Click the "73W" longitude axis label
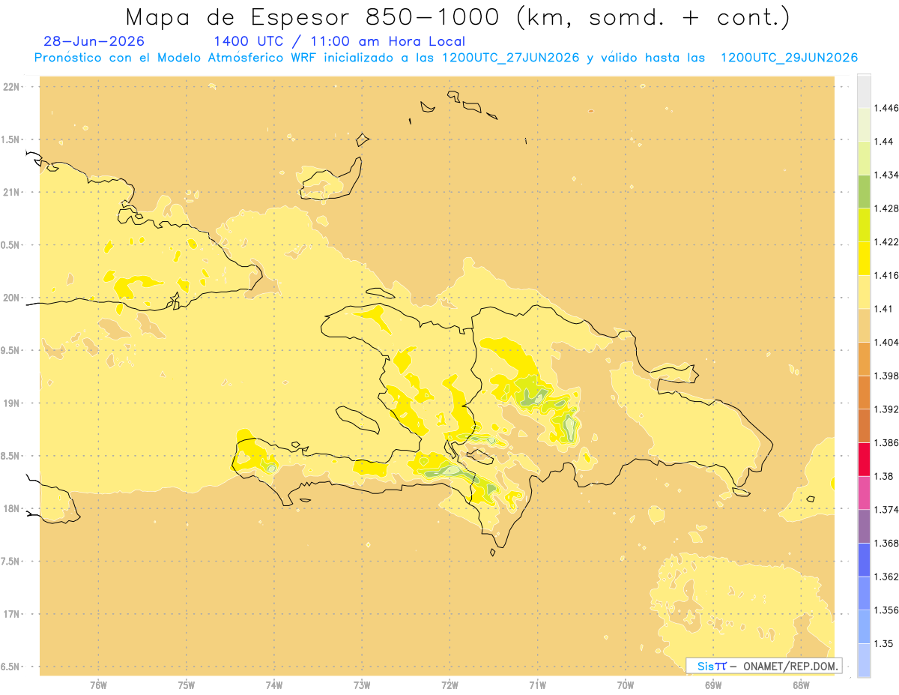 pyautogui.click(x=362, y=685)
